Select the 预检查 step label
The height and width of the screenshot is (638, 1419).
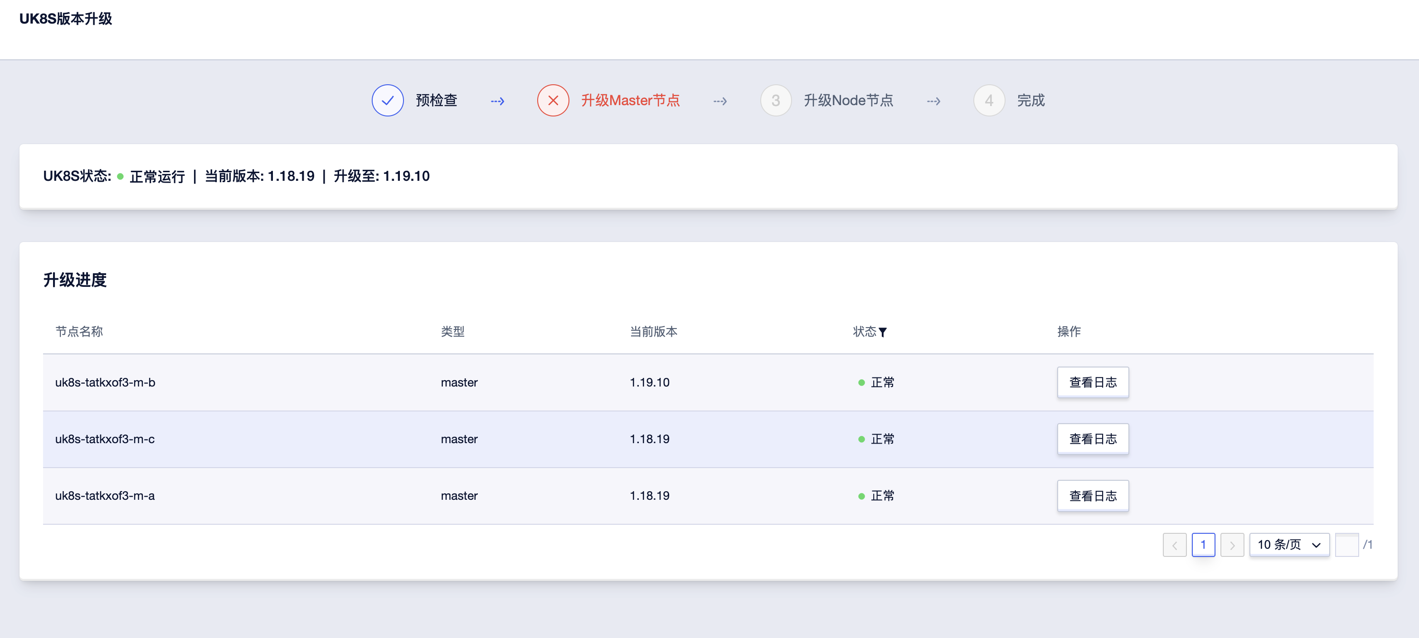[436, 100]
